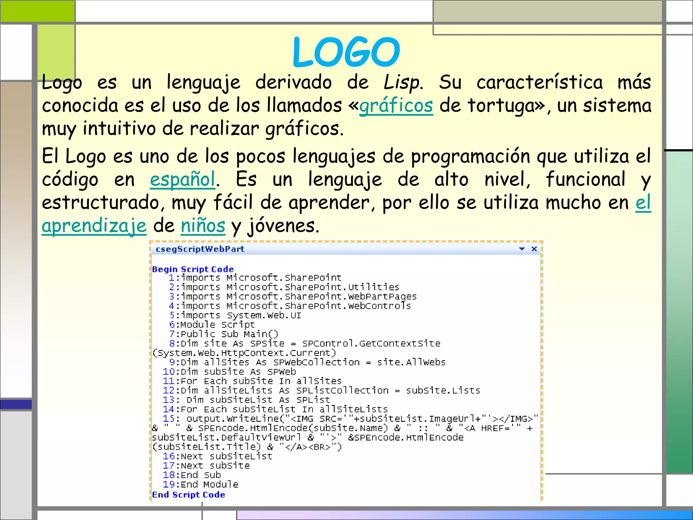Follow the 'niños' hyperlink

point(203,225)
